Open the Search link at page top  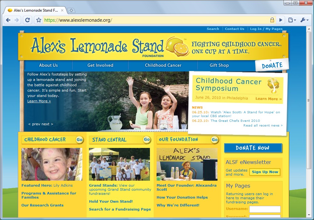(213, 29)
